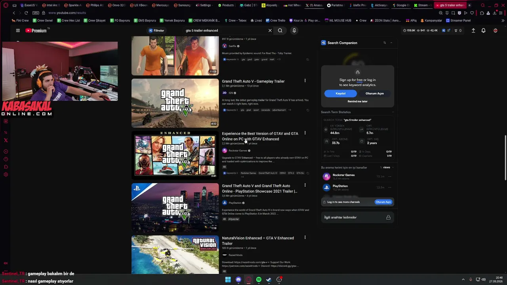Open the NaturalVision Enhanced trailer thumbnail

175,255
